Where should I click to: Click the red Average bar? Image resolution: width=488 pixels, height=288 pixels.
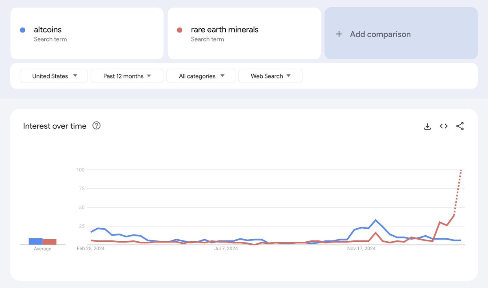[50, 242]
